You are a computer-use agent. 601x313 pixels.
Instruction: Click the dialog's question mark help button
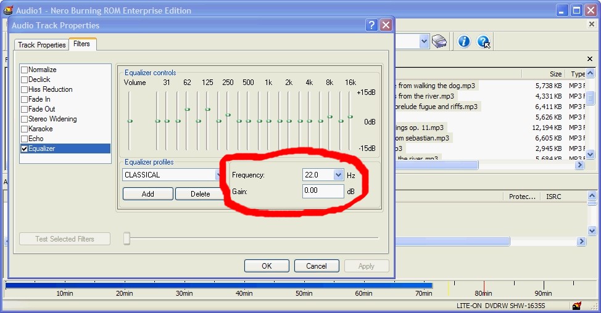point(371,25)
